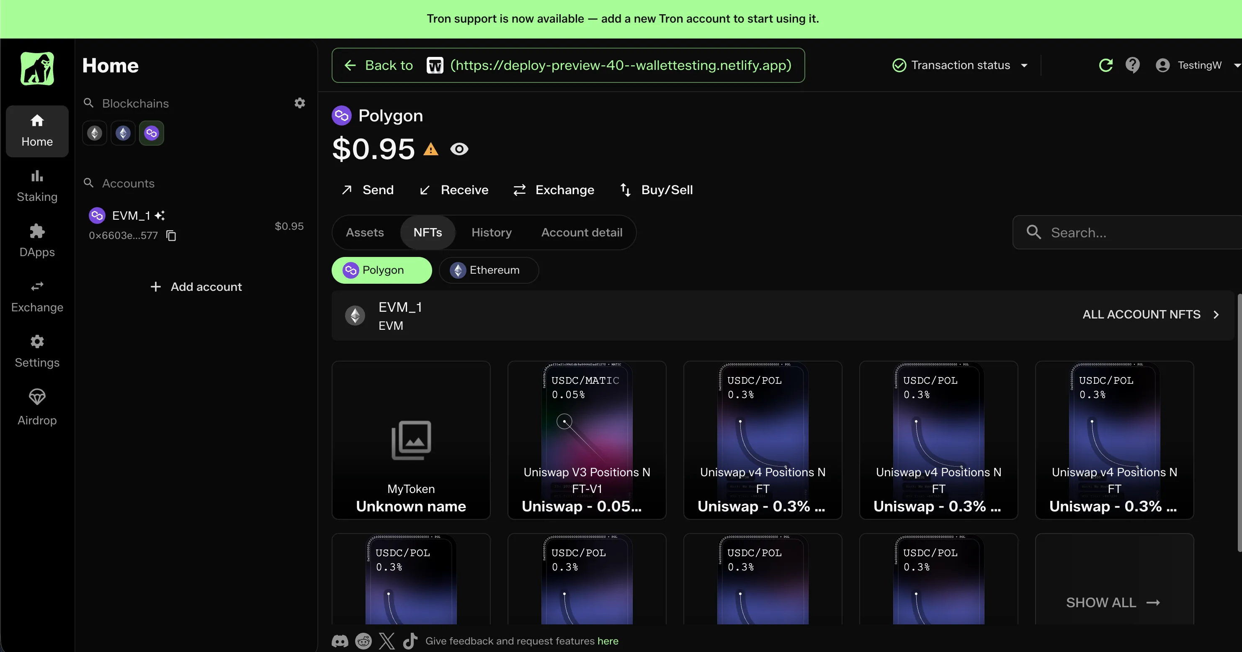
Task: Select the Polygon network chip
Action: (x=382, y=270)
